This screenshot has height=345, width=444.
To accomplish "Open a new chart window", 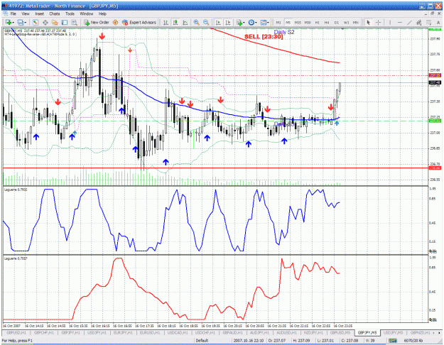I will [x=9, y=22].
